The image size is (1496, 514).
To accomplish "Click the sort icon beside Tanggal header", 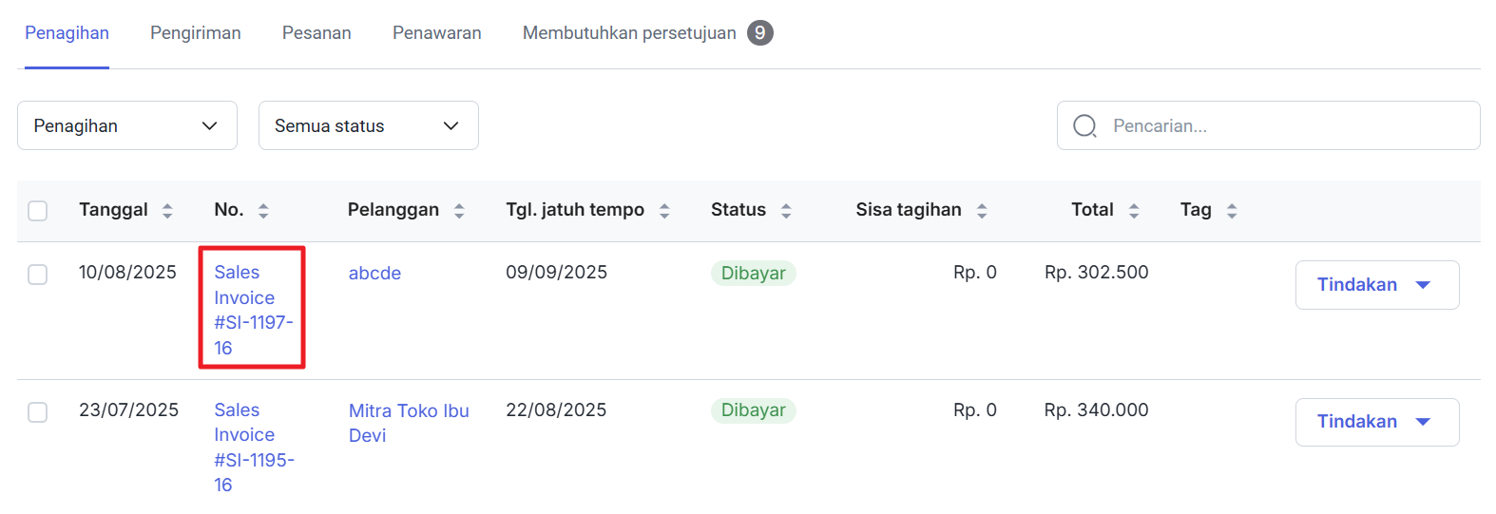I will coord(167,211).
